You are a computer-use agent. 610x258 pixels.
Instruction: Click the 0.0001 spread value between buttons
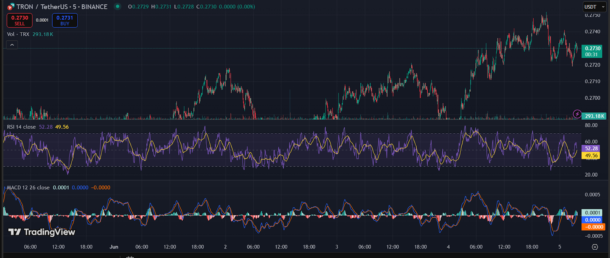[42, 20]
